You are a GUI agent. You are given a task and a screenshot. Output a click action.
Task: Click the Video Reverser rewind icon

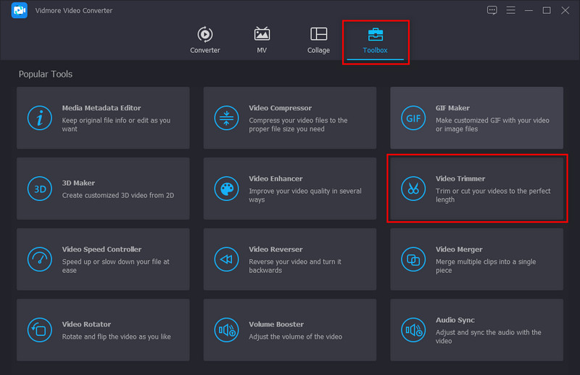point(227,259)
